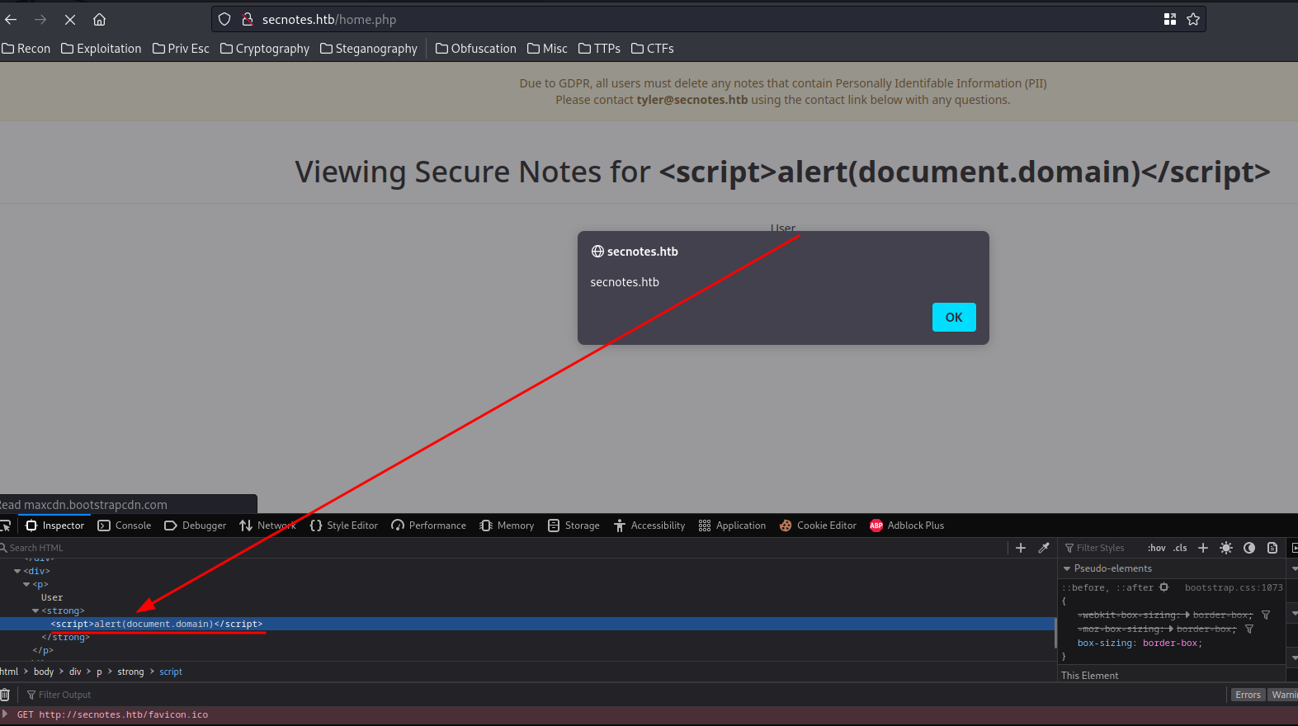Collapse the <strong> node in markup tree
1298x726 pixels.
35,610
